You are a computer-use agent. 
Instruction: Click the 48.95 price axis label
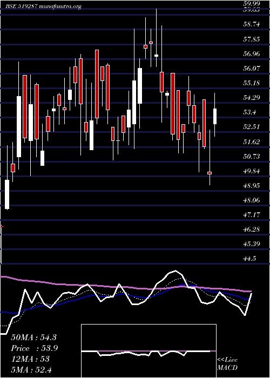click(252, 186)
